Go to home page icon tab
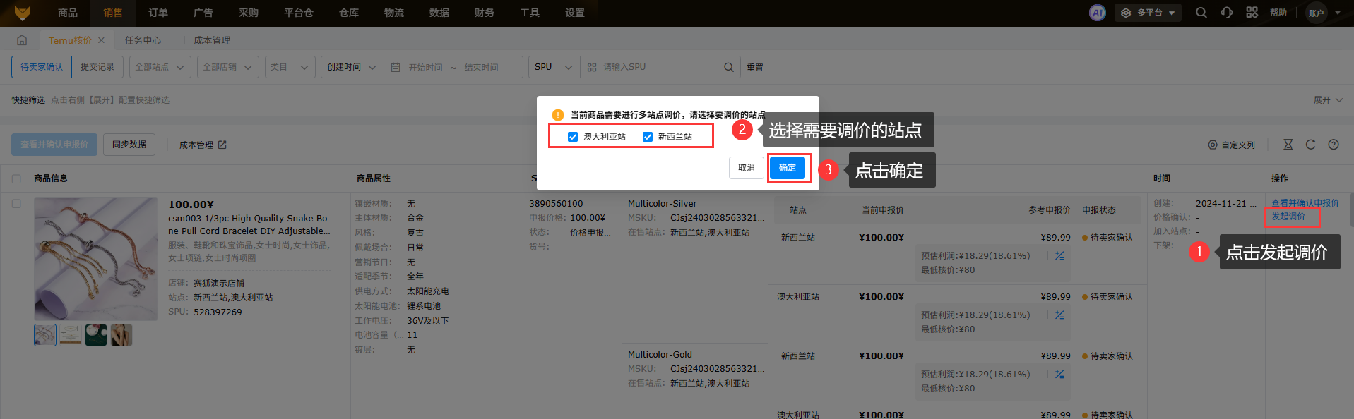This screenshot has width=1354, height=419. (x=22, y=40)
